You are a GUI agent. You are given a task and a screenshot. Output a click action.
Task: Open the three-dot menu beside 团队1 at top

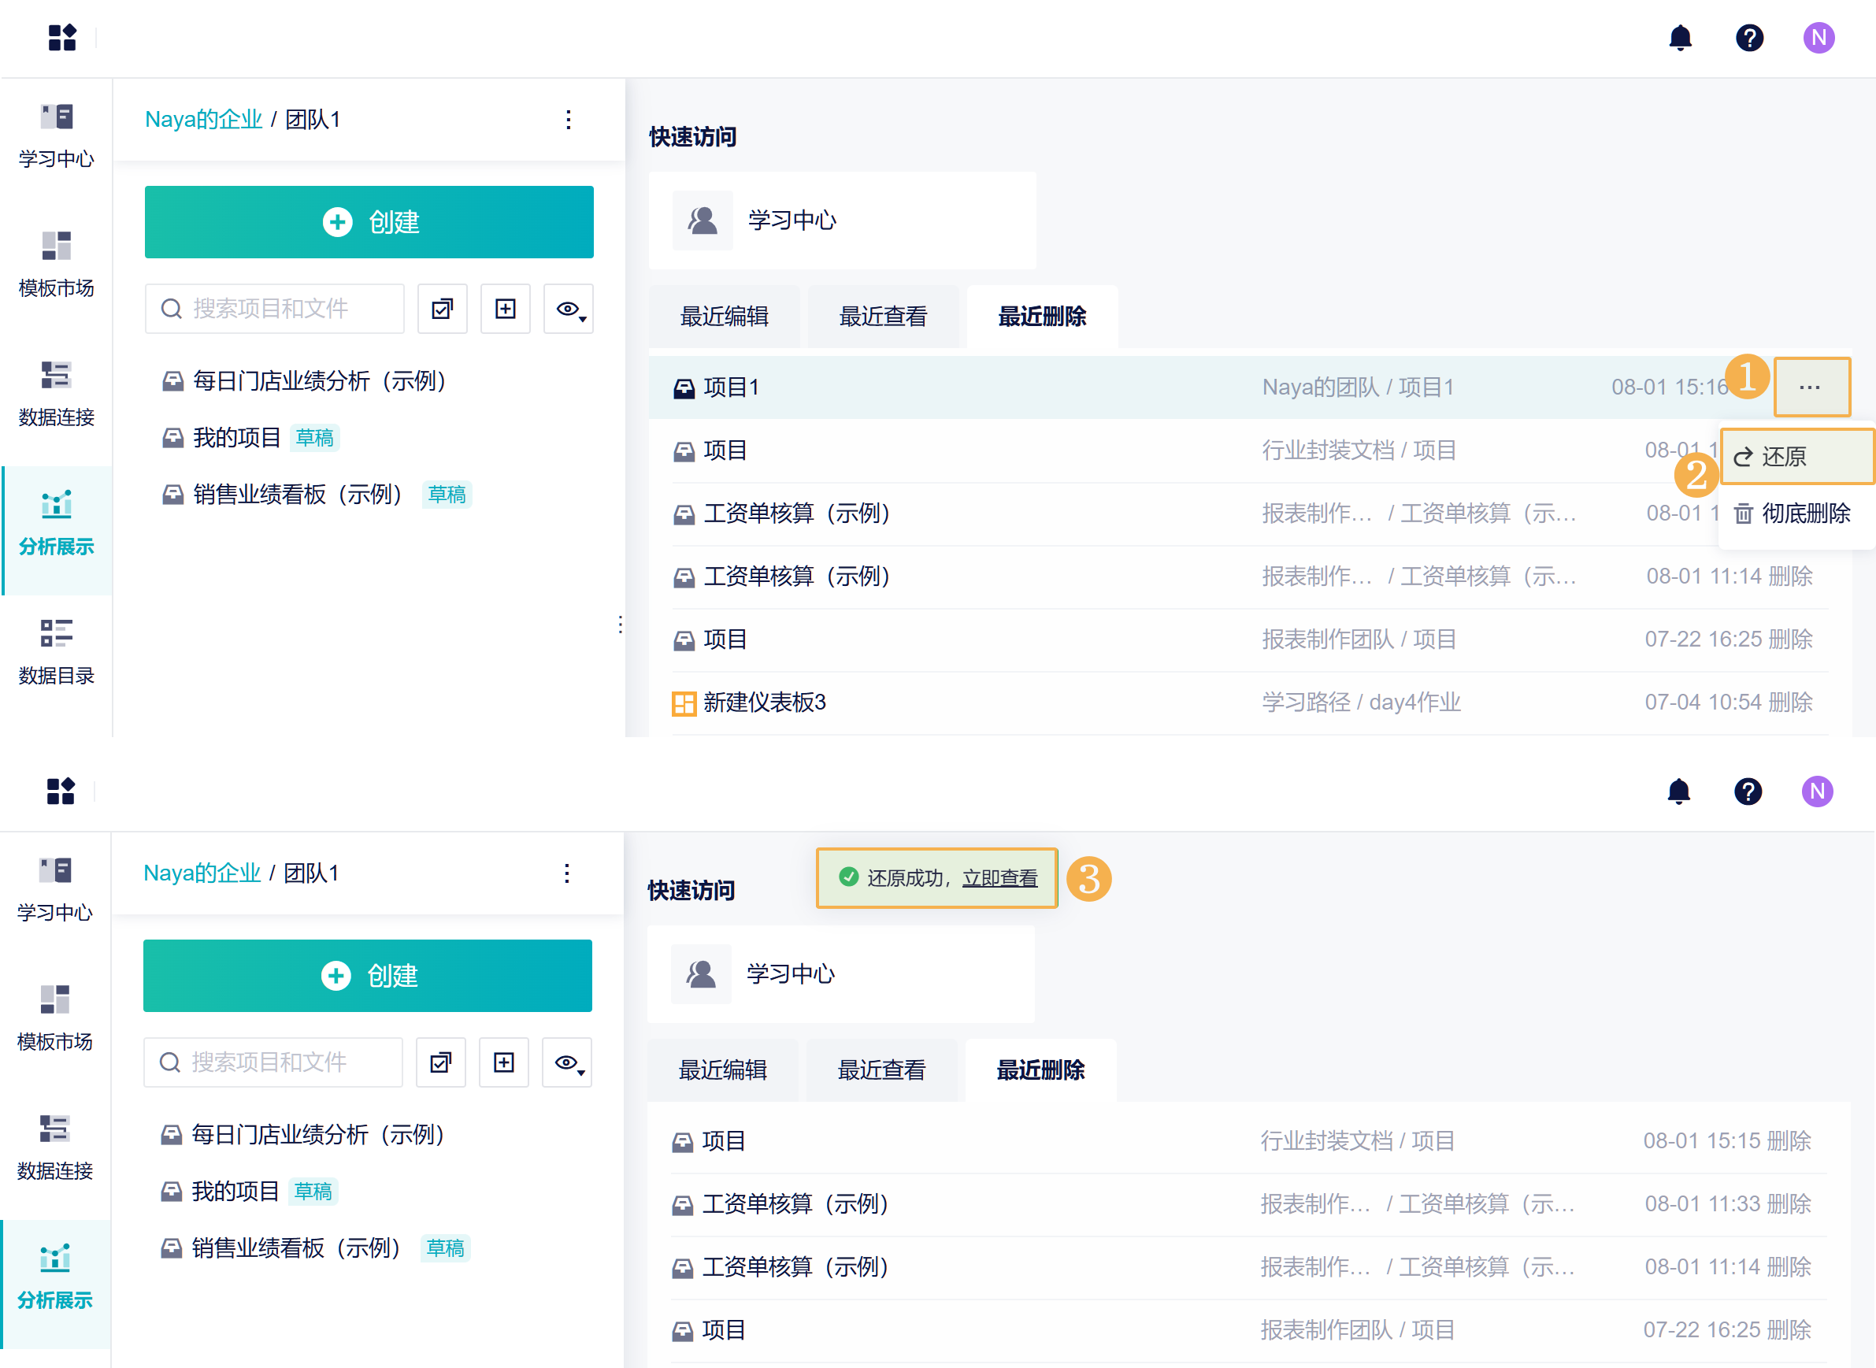(568, 120)
